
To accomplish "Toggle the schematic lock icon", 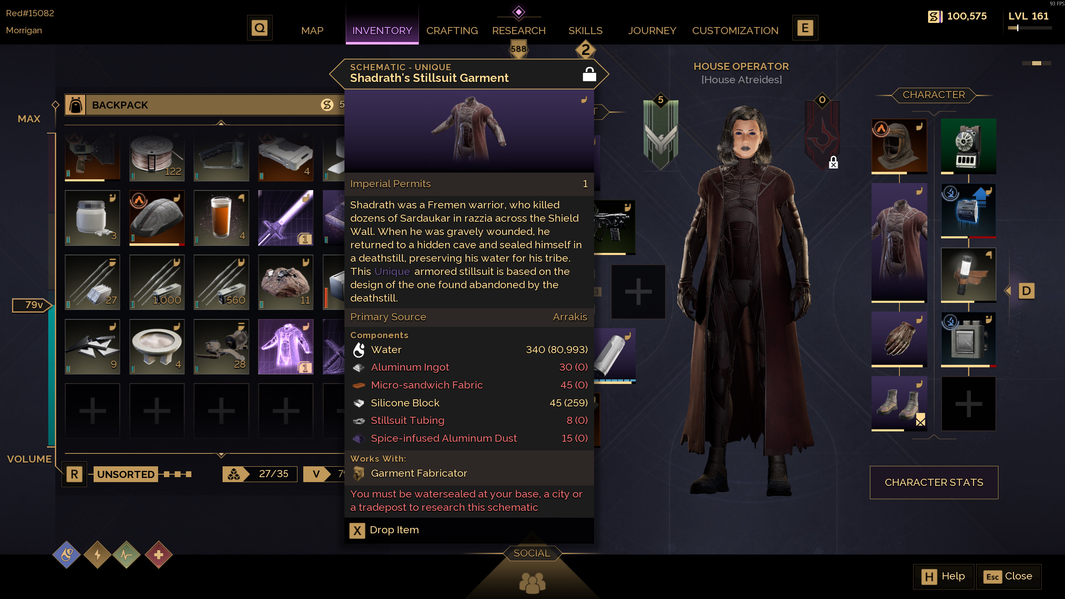I will 589,74.
